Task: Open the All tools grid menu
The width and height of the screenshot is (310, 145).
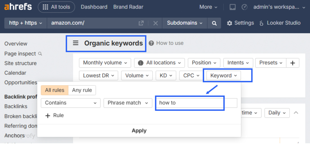Action: tap(56, 7)
